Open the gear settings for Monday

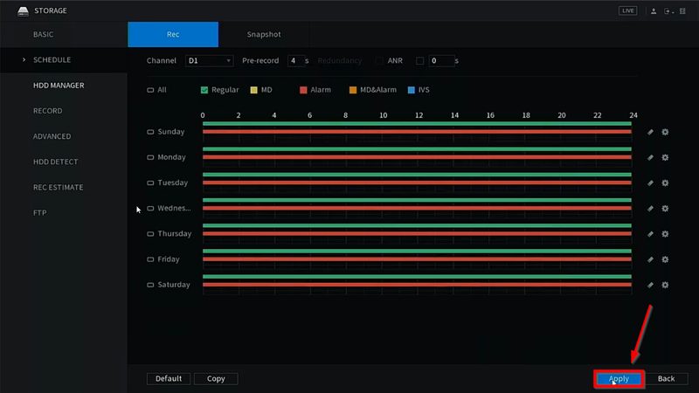click(x=665, y=158)
